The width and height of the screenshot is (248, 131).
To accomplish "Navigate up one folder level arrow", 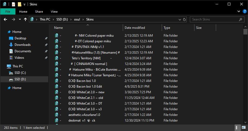I will [25, 19].
